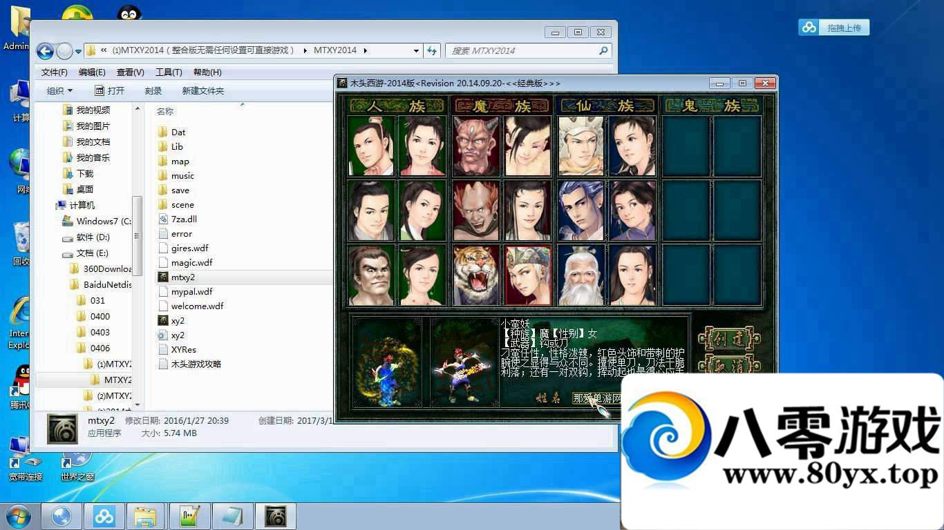Open the 帮助(H) menu

coord(207,72)
